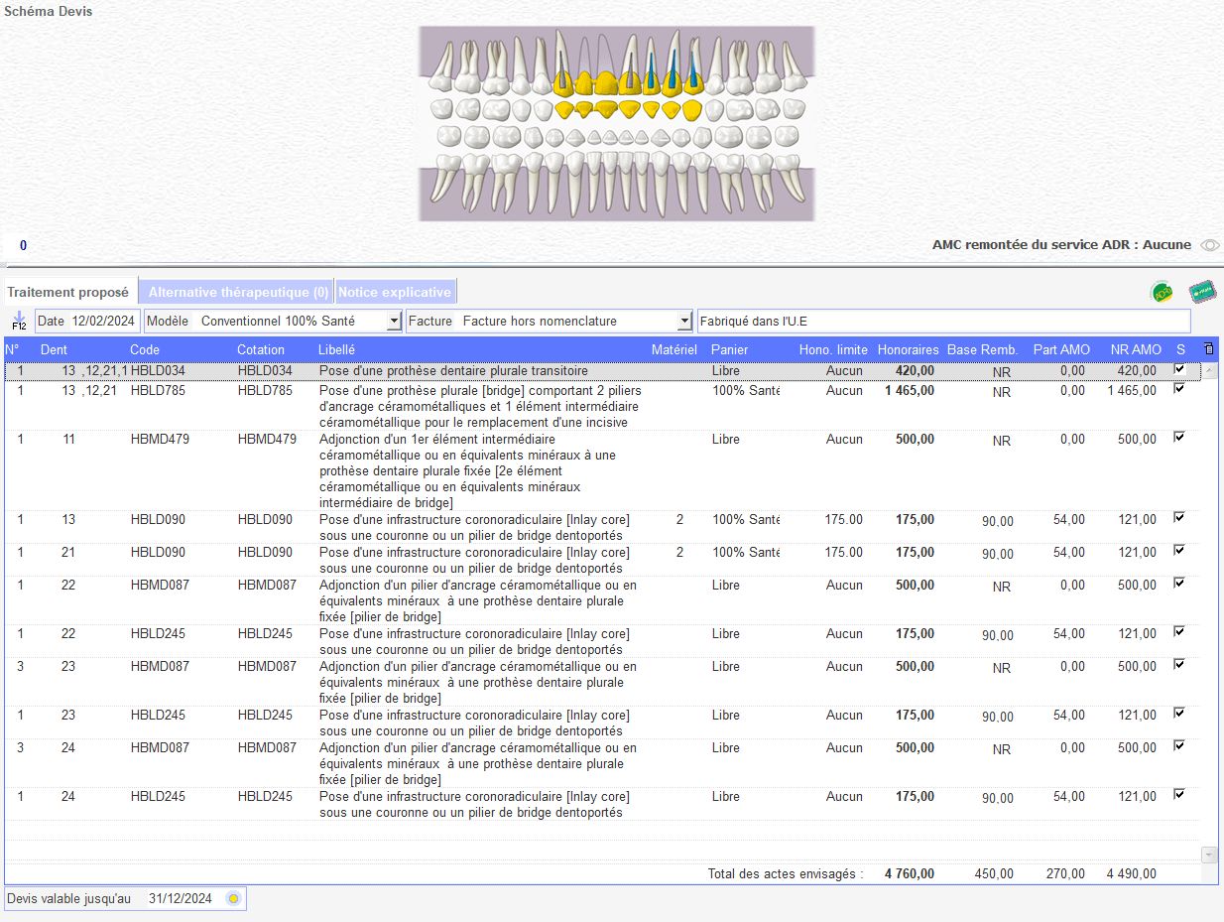1224x922 pixels.
Task: Click the teal Carte Vitale card icon
Action: point(1202,293)
